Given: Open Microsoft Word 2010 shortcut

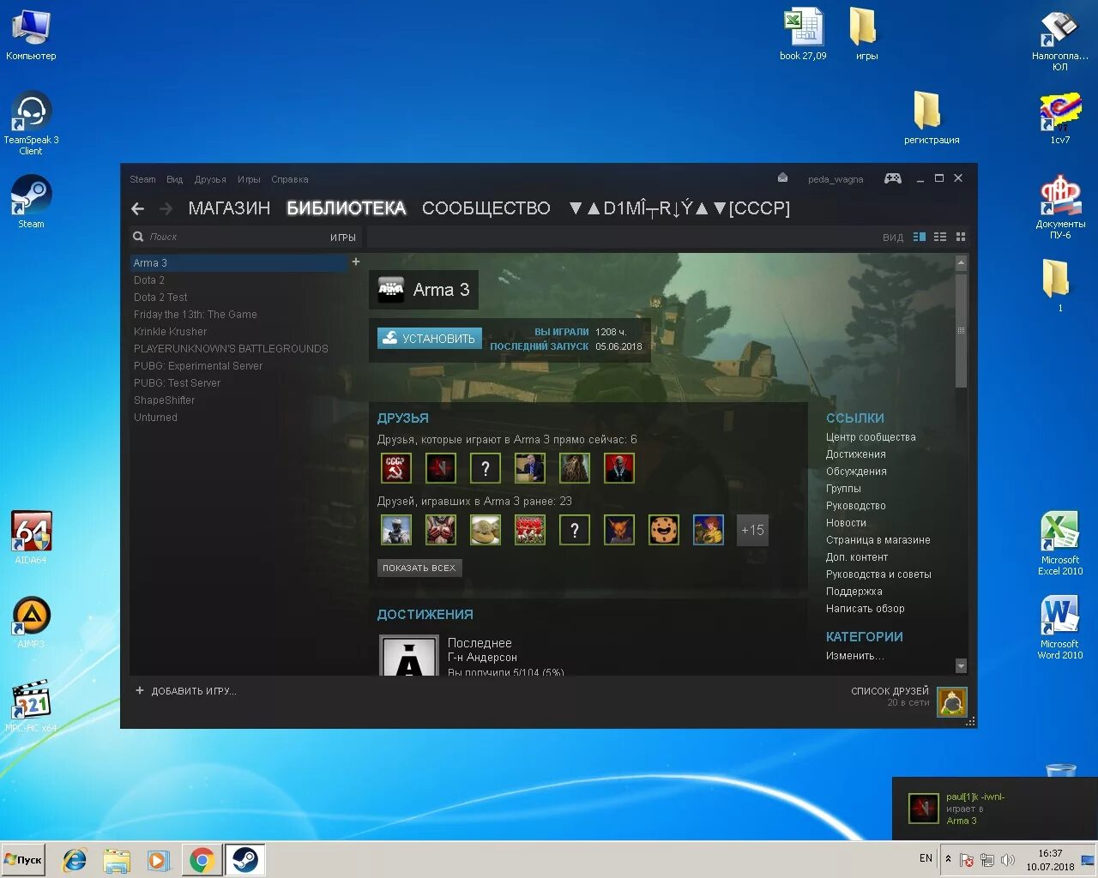Looking at the screenshot, I should click(1060, 628).
